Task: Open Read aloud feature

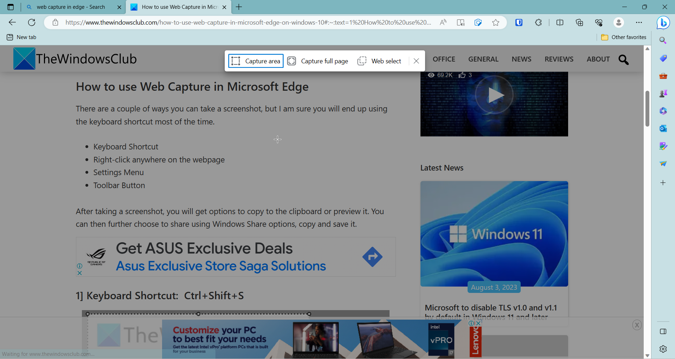Action: pos(443,23)
